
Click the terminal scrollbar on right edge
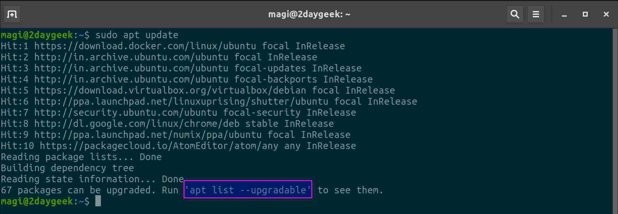coord(615,120)
